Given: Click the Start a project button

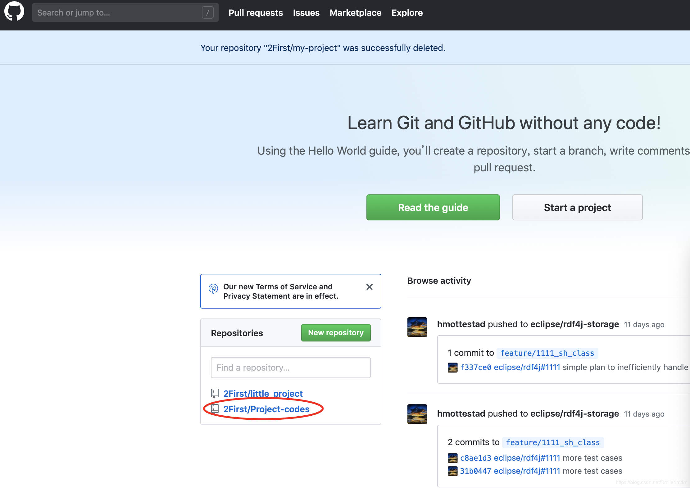Looking at the screenshot, I should [x=577, y=207].
